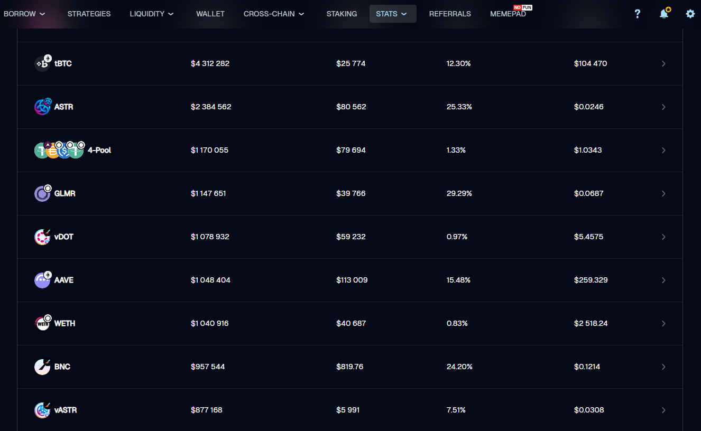Expand the WETH row chevron
The width and height of the screenshot is (701, 431).
tap(663, 323)
